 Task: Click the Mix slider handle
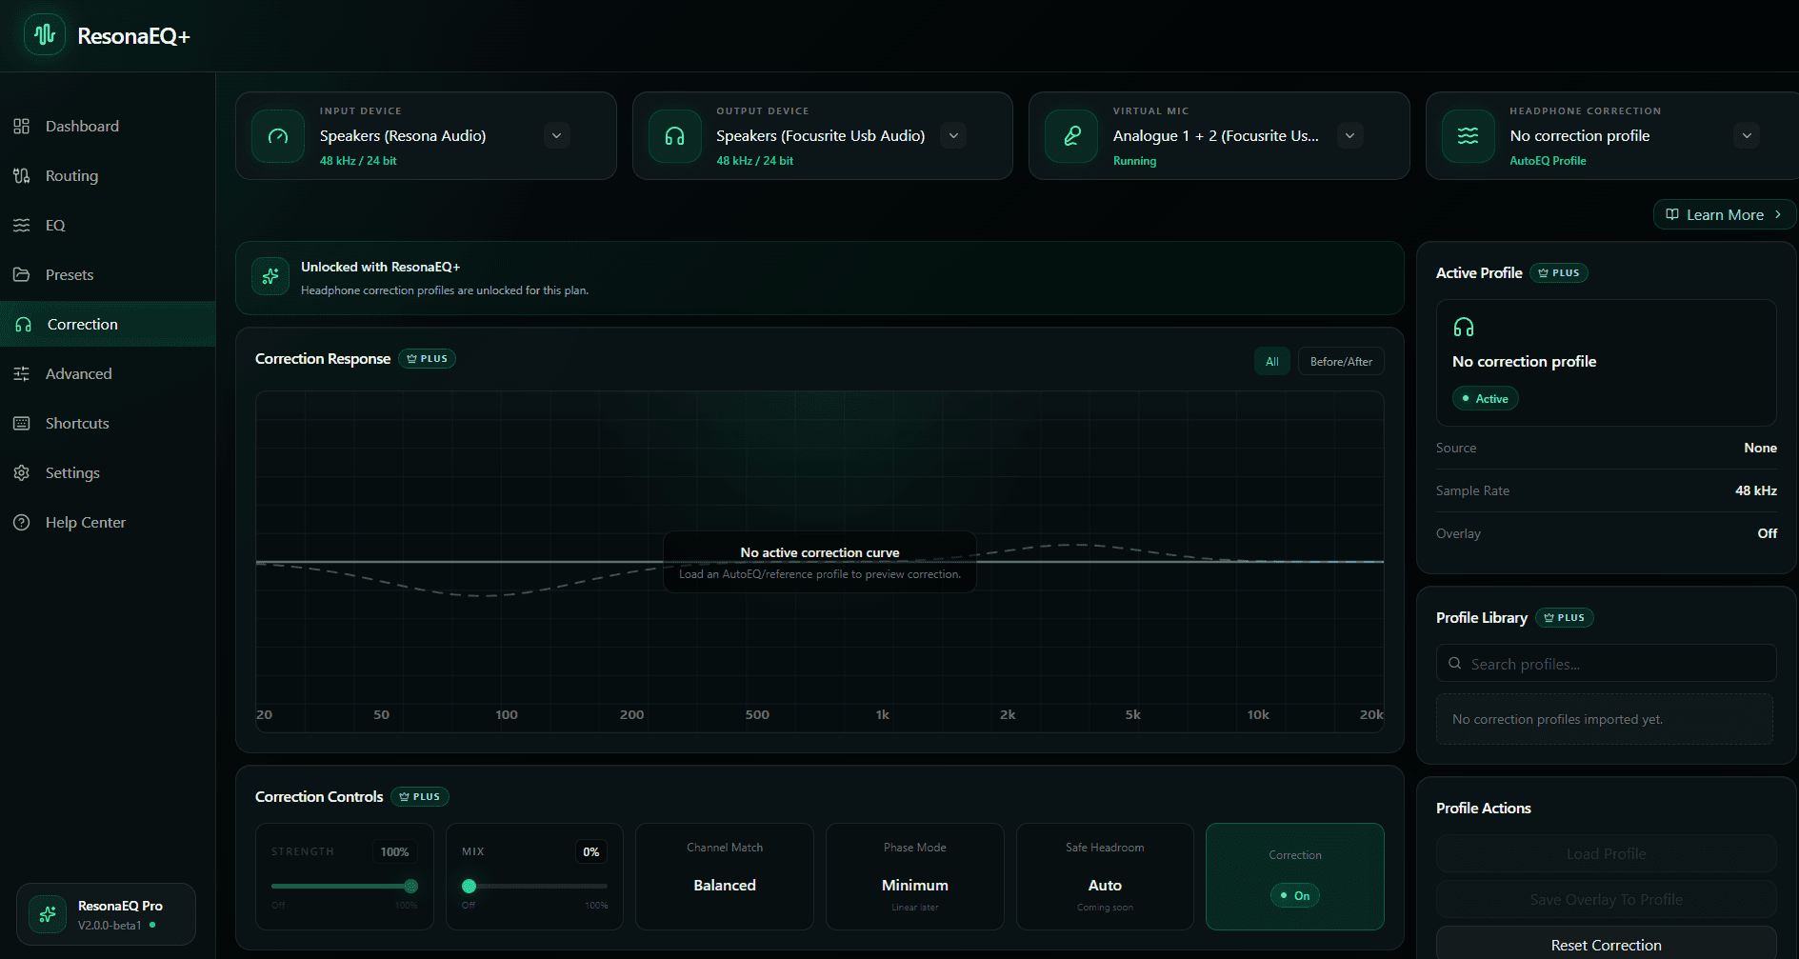470,886
